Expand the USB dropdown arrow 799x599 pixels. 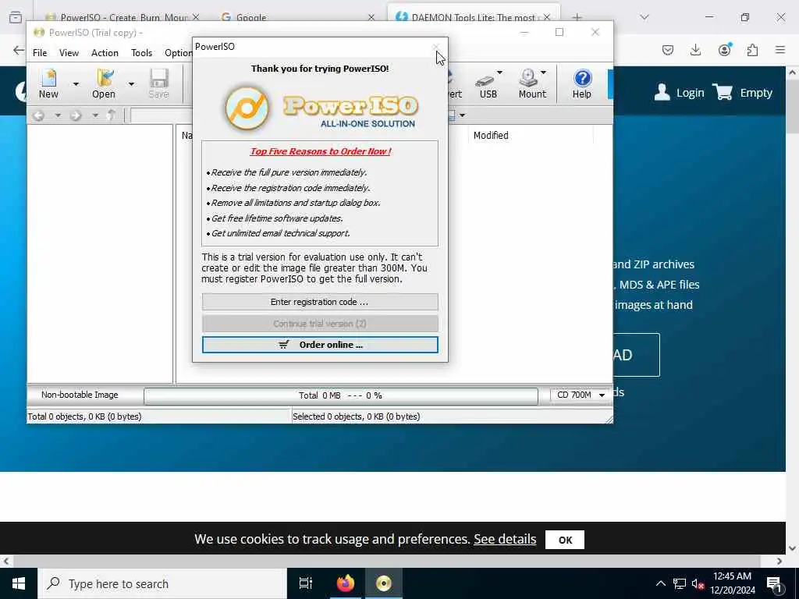click(499, 73)
